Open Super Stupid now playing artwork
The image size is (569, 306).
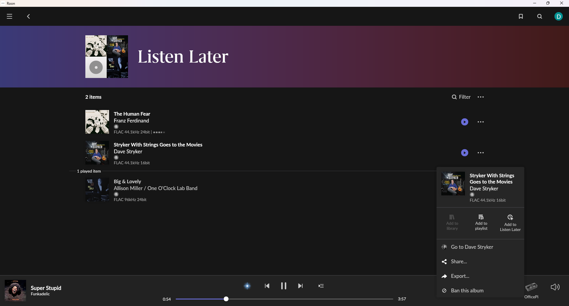(x=15, y=291)
